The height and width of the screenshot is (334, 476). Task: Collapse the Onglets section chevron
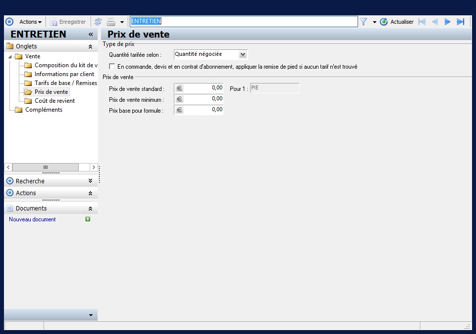coord(90,46)
